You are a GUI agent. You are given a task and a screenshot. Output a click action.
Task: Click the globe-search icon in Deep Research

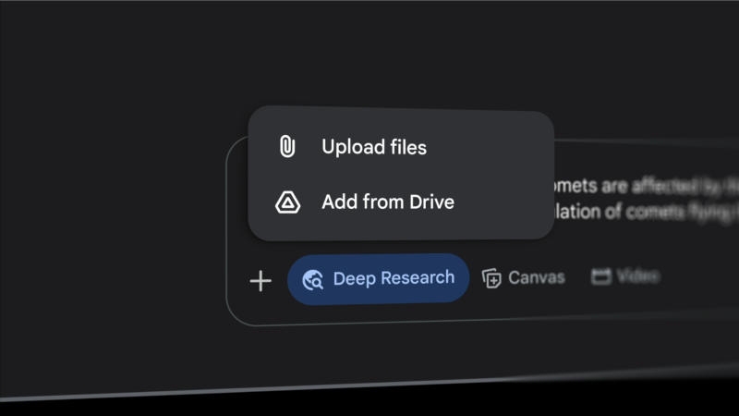pyautogui.click(x=312, y=279)
